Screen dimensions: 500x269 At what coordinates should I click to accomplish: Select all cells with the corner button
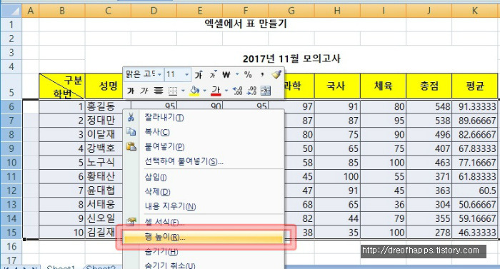tap(11, 11)
